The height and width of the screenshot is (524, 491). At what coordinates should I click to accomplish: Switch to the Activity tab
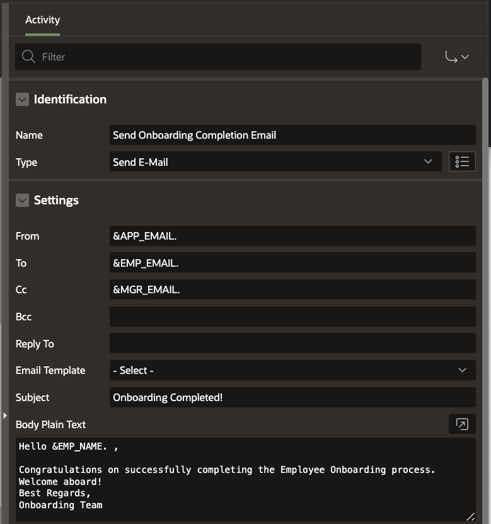42,20
